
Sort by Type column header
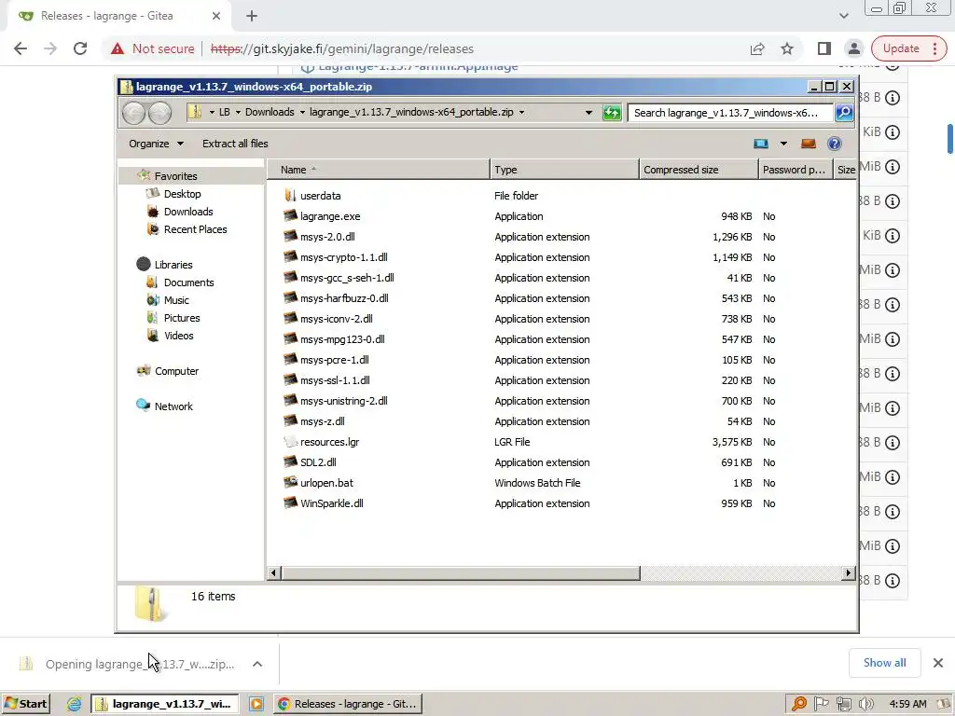pos(564,170)
